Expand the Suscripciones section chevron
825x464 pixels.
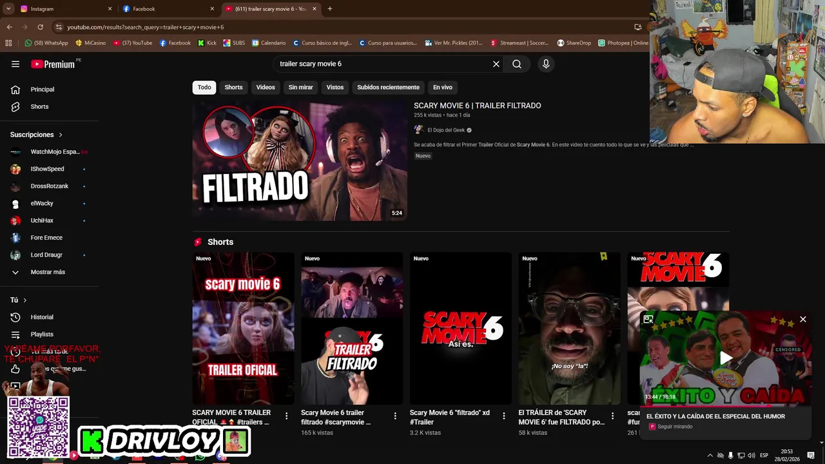[61, 135]
